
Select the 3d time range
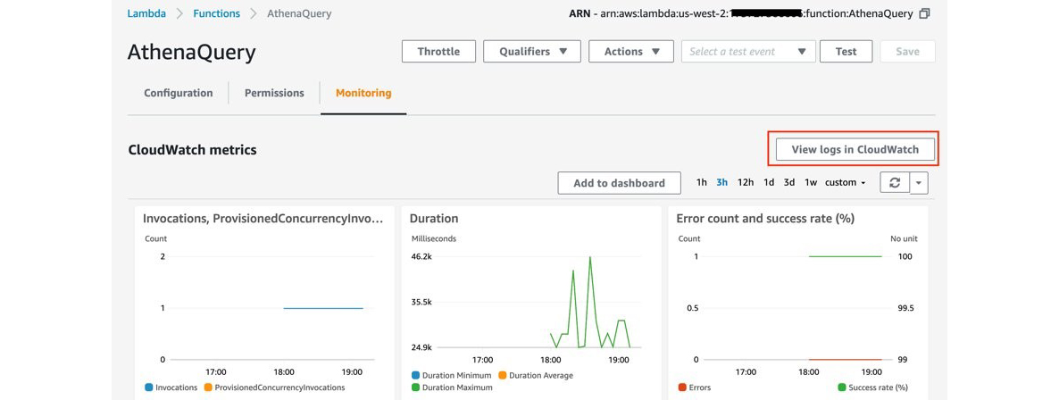point(788,182)
